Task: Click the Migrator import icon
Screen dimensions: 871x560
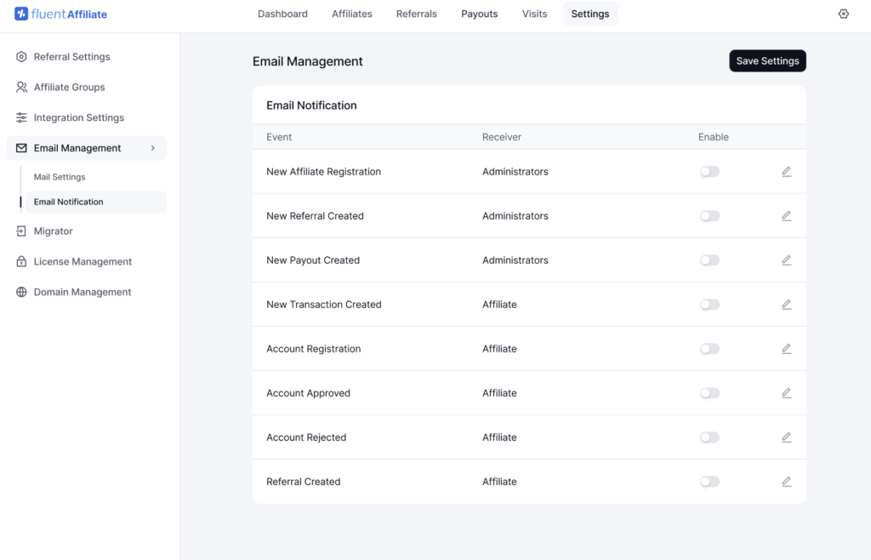Action: (x=21, y=231)
